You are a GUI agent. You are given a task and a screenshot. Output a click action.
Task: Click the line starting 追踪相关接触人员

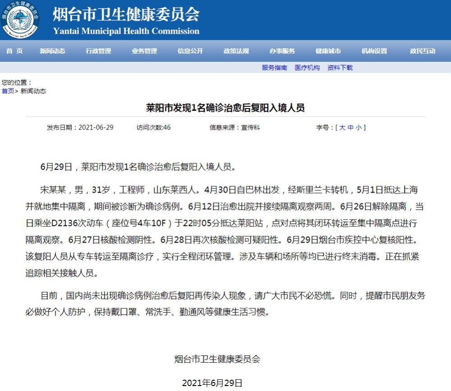[x=62, y=273]
